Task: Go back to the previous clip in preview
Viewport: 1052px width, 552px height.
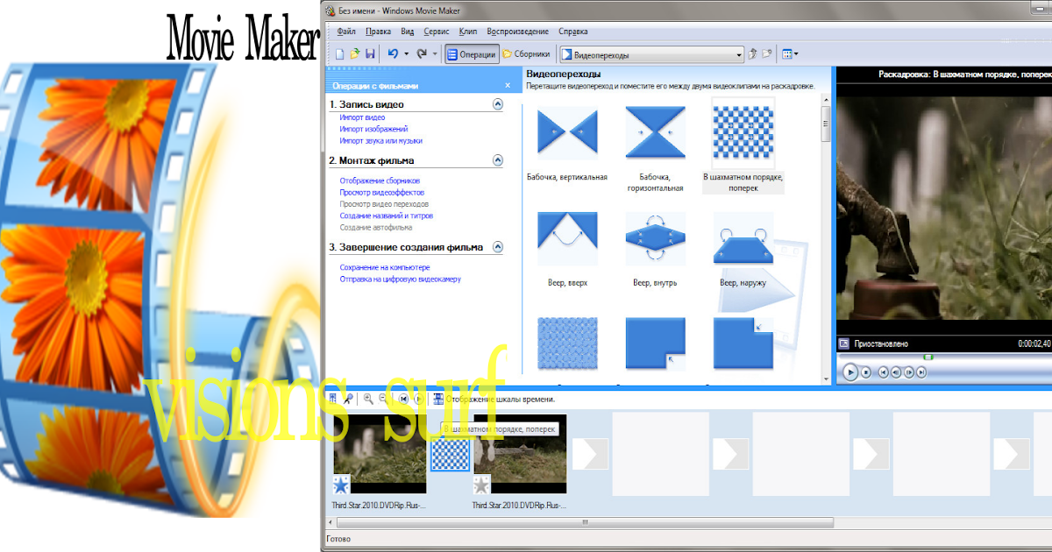Action: [x=884, y=372]
